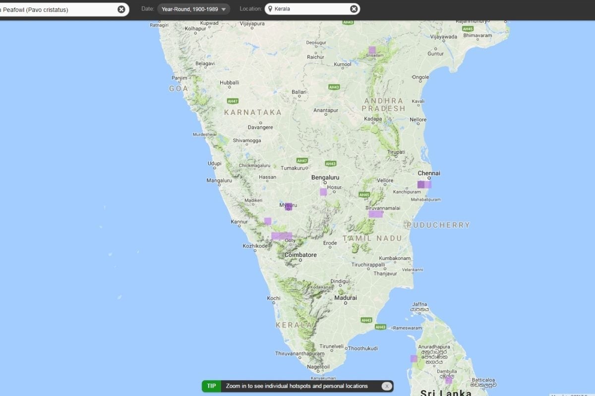
Task: Click the AH43 highway shield near Kurnool
Action: [334, 87]
